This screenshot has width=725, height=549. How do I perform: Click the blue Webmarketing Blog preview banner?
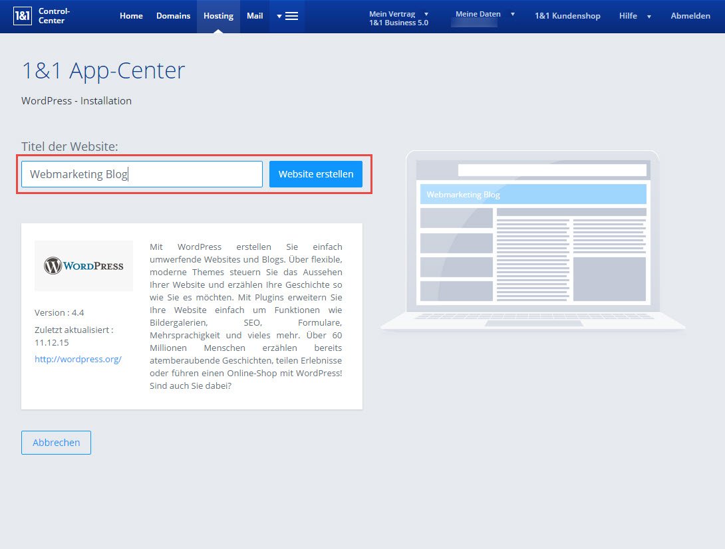pyautogui.click(x=533, y=194)
